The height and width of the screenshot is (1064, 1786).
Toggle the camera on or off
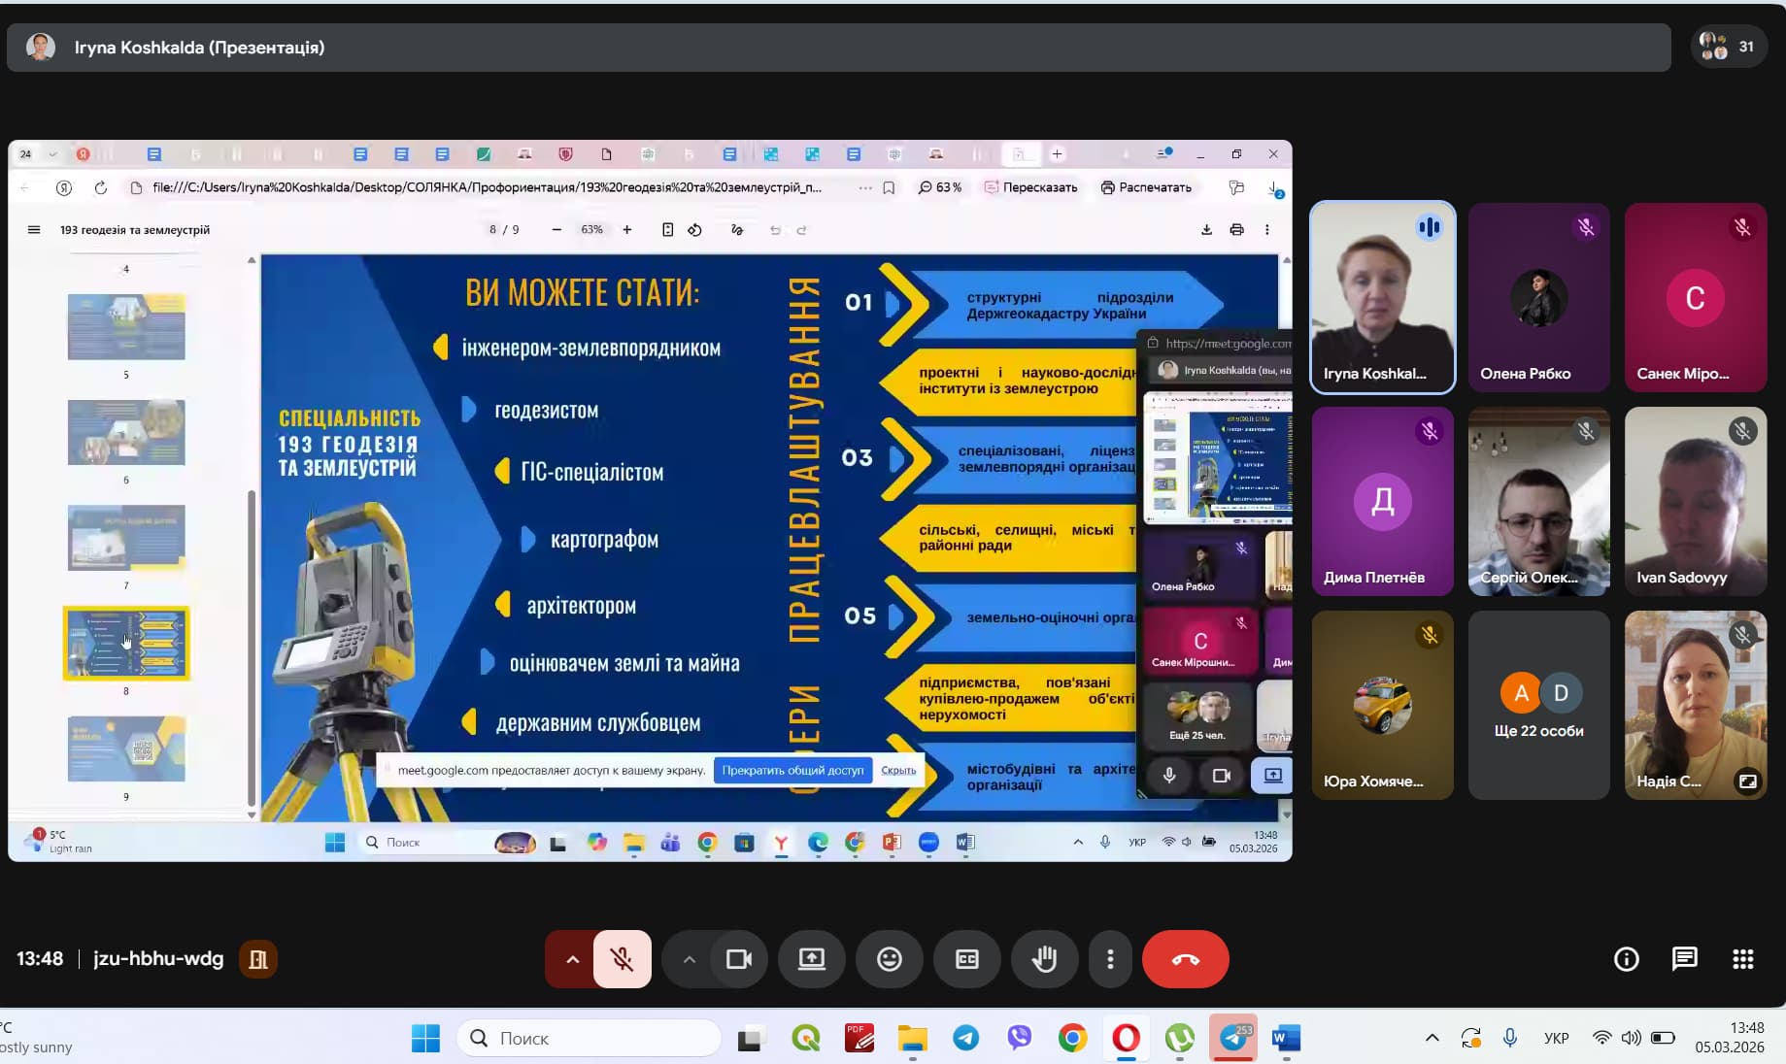(x=739, y=959)
